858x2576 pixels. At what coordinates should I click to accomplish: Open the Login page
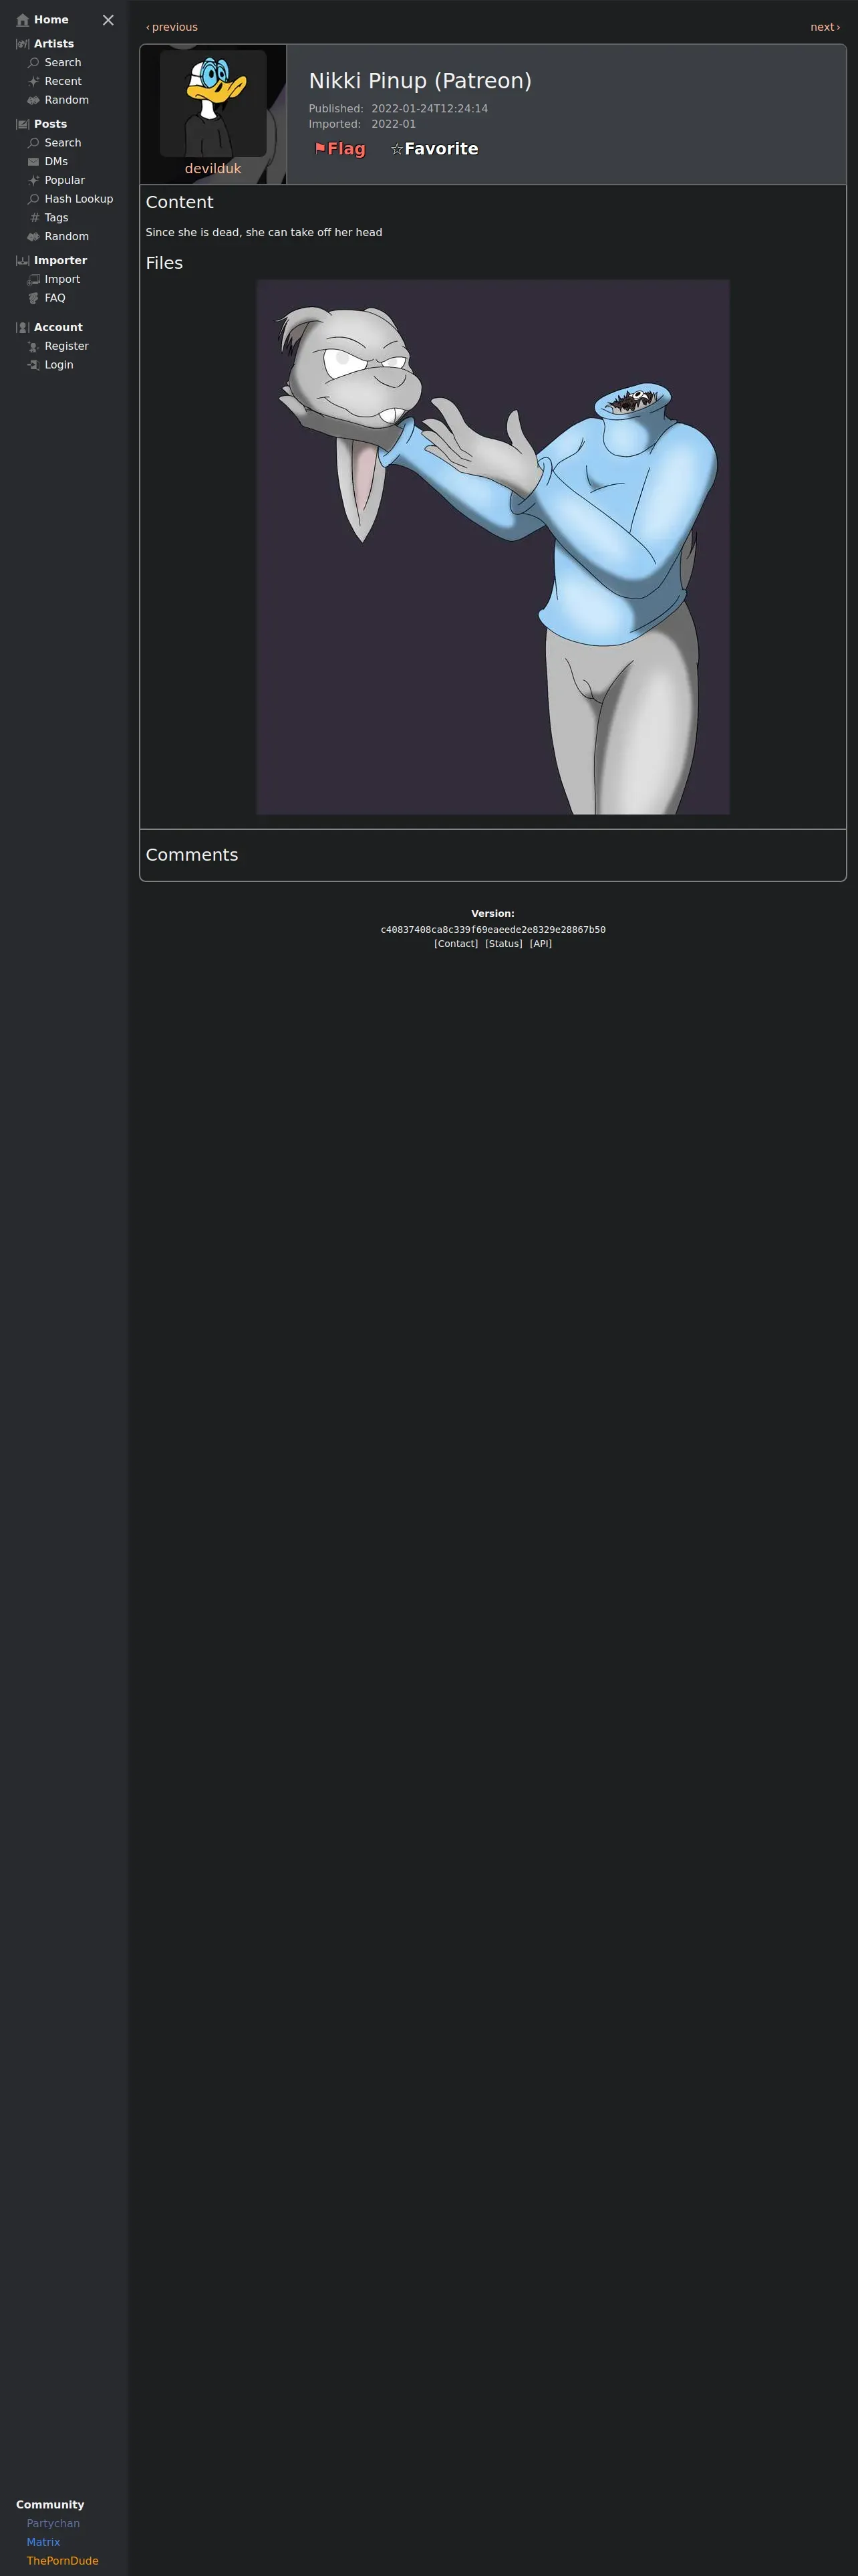pyautogui.click(x=59, y=365)
